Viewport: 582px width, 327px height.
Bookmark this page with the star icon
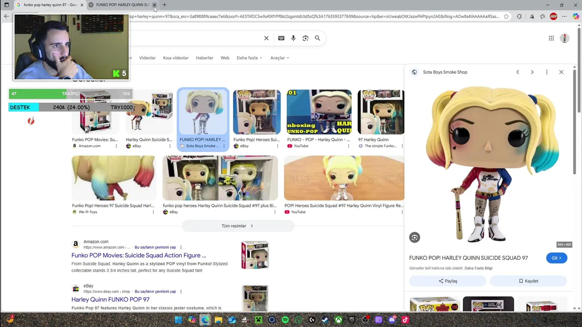pyautogui.click(x=506, y=16)
